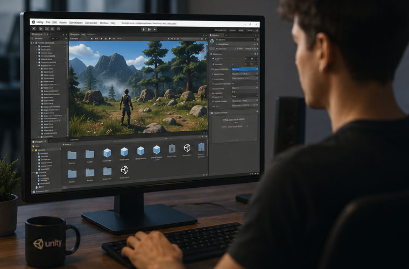Select the white wireframe cube asset in top row
The image size is (409, 269).
pyautogui.click(x=187, y=148)
